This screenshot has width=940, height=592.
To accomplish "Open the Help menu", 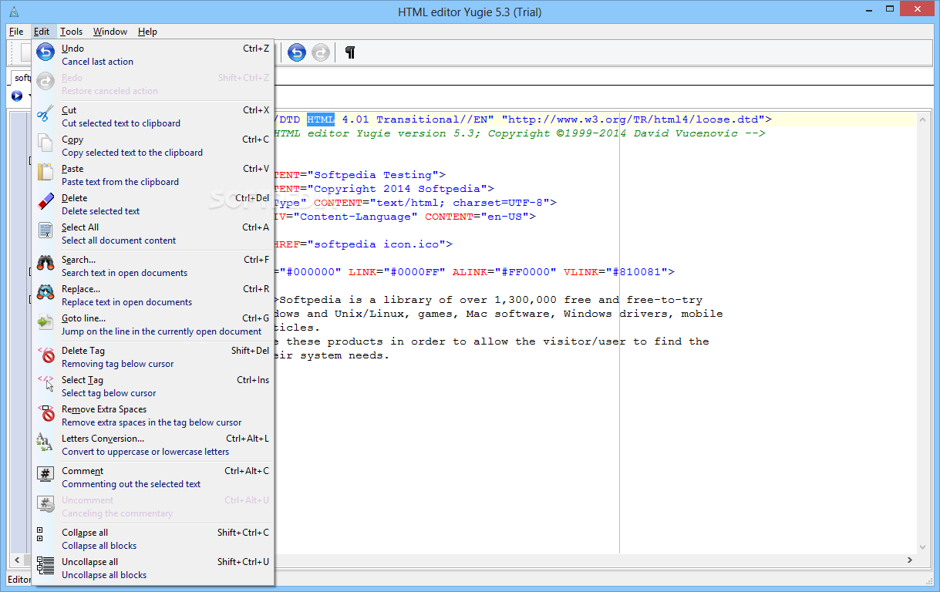I will click(147, 32).
